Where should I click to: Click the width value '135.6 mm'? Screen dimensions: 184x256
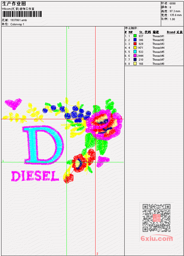(x=175, y=15)
